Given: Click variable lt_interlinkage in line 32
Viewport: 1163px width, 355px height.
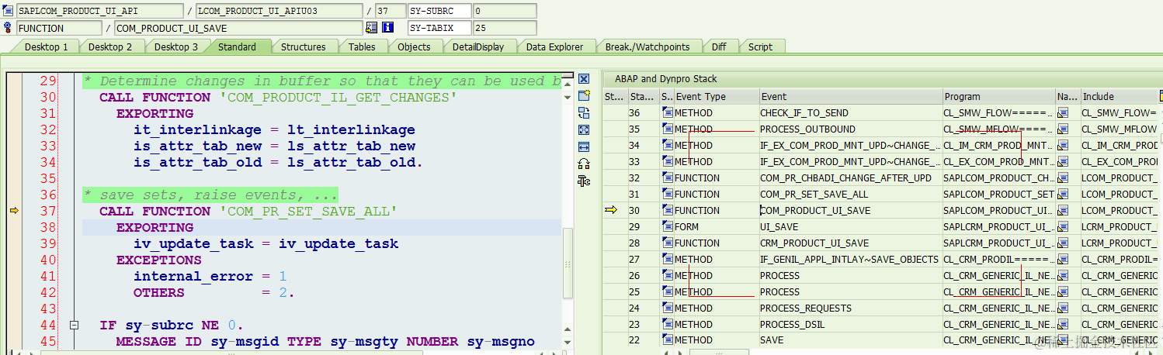Looking at the screenshot, I should pos(351,130).
